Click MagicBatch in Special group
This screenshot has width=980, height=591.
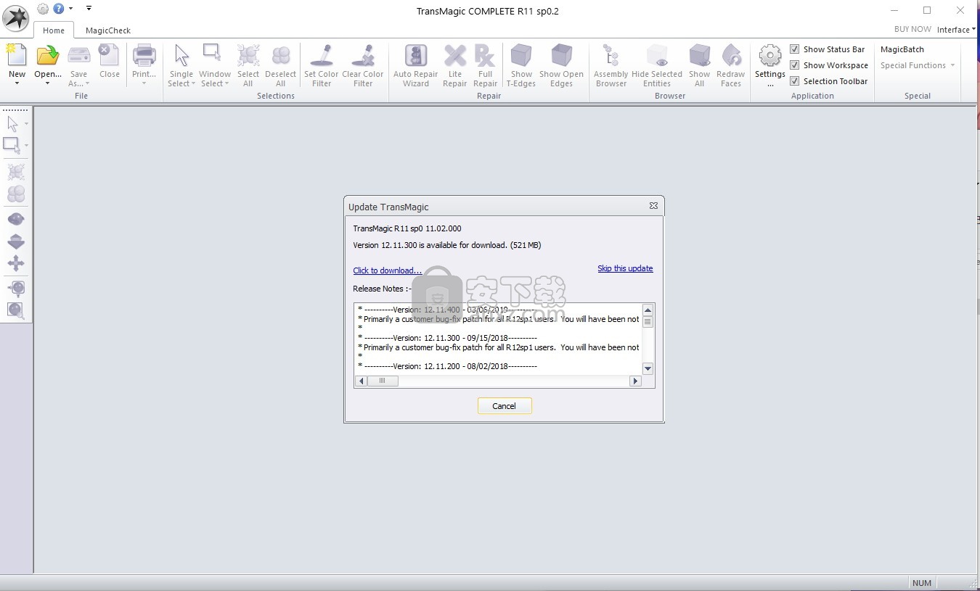pos(902,49)
